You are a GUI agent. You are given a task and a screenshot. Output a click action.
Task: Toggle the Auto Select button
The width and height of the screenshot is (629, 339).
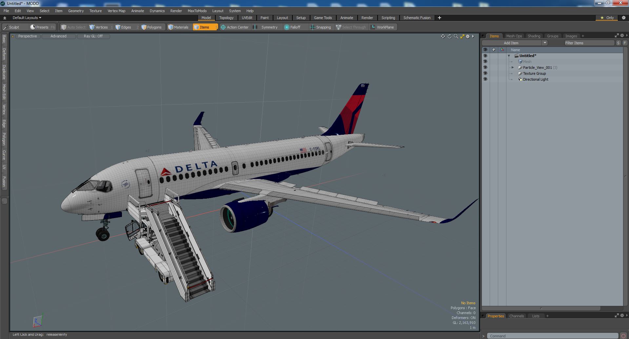pos(73,27)
